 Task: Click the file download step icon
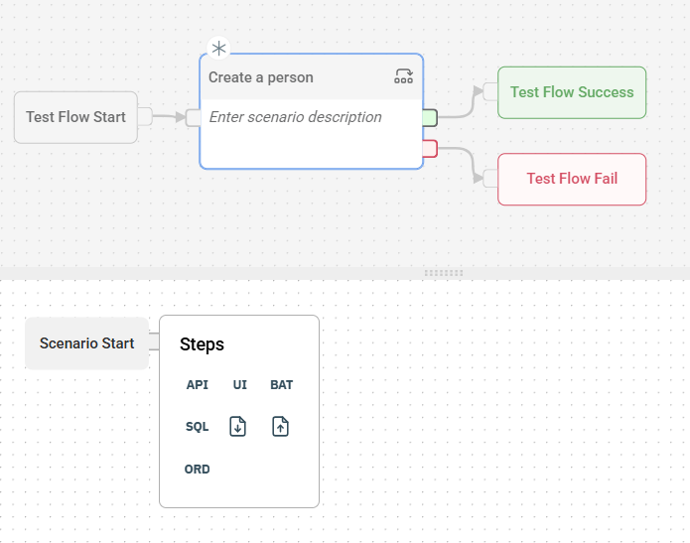pos(238,427)
